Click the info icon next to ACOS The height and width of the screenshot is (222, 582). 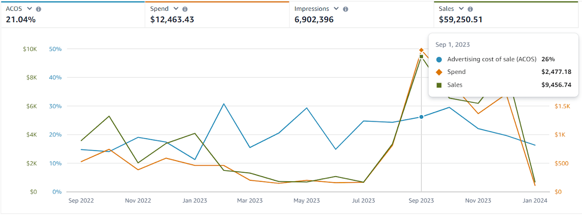tap(39, 9)
